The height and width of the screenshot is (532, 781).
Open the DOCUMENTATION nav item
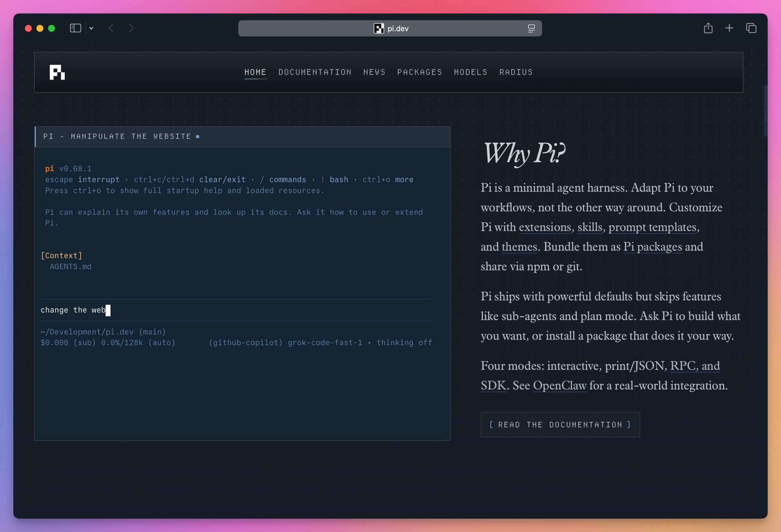(x=315, y=72)
